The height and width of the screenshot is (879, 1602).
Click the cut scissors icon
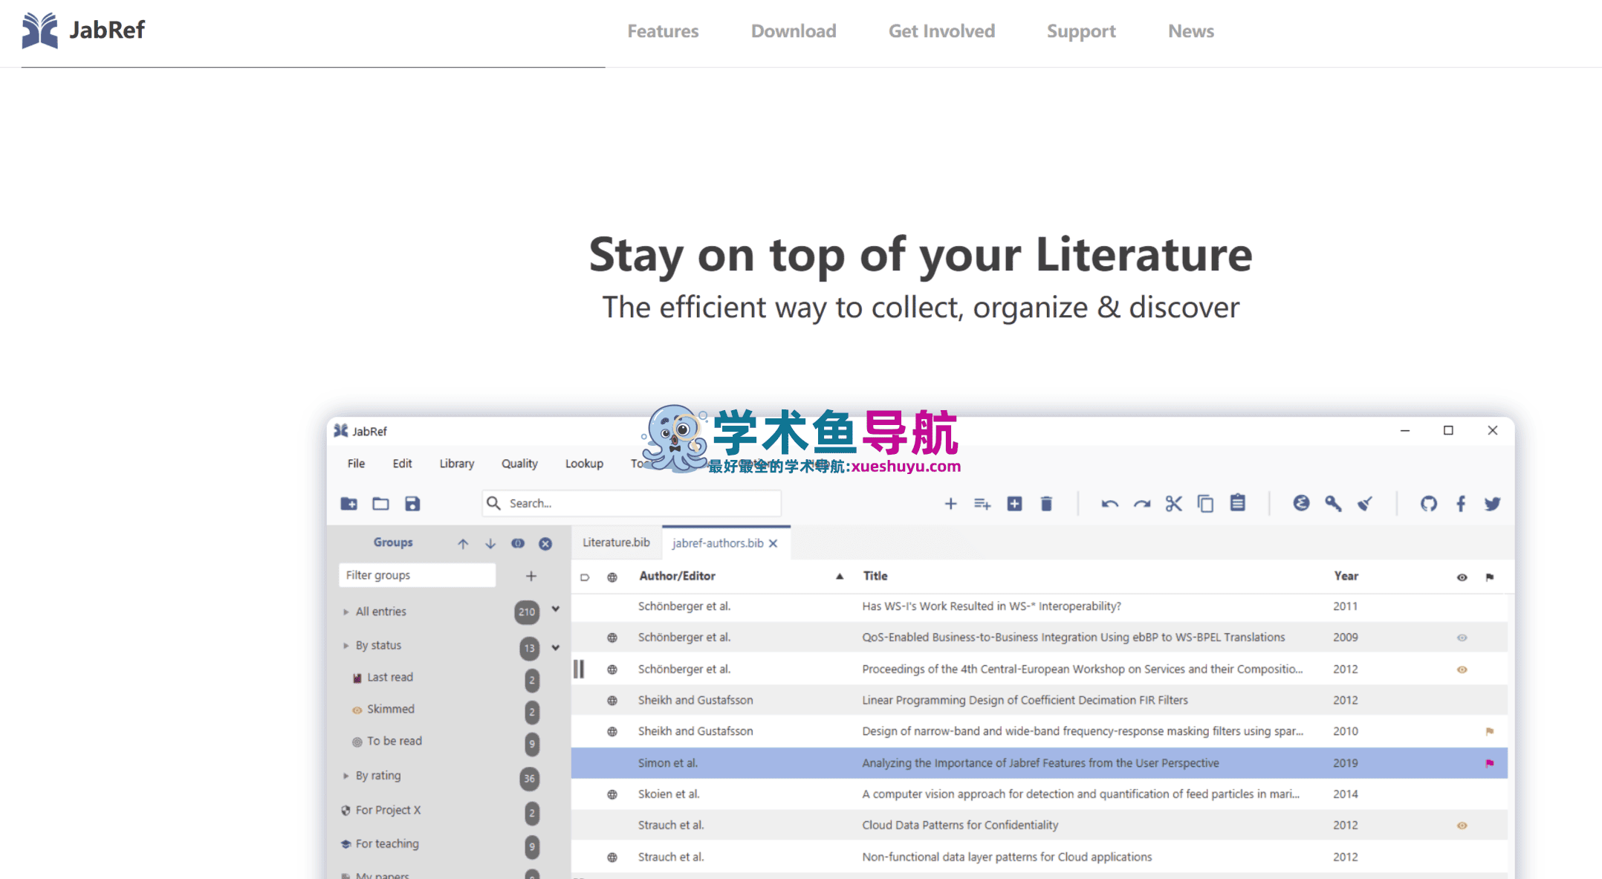(1173, 504)
